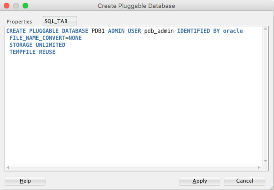Click the horizontal scrollbar left arrow
Image resolution: width=274 pixels, height=190 pixels.
tap(8, 167)
